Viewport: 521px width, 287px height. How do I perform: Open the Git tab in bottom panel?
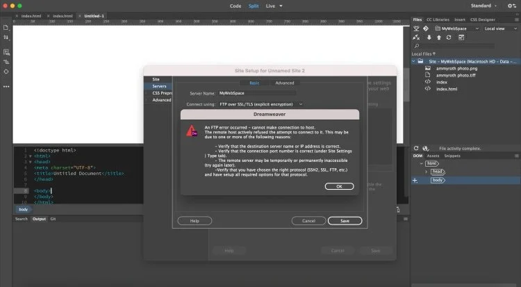[53, 219]
